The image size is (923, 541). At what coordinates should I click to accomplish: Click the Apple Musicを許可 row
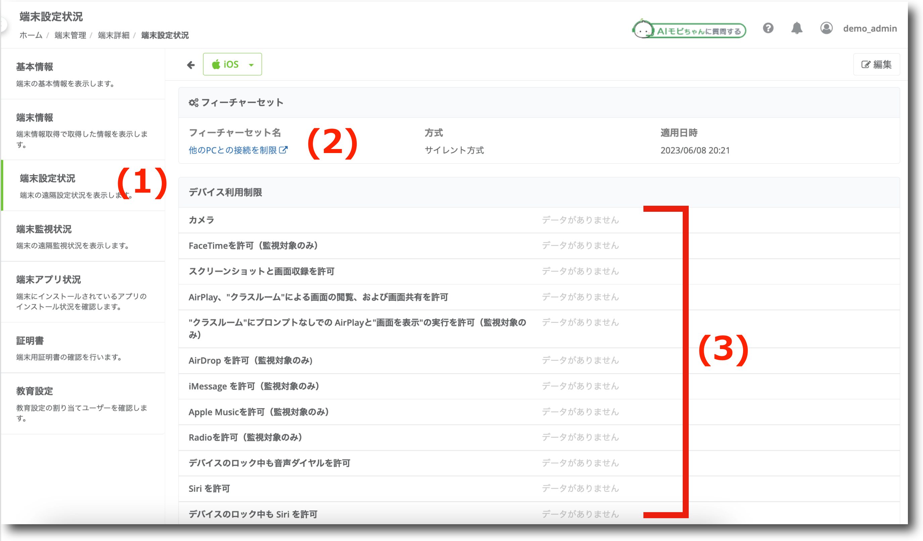click(x=539, y=412)
